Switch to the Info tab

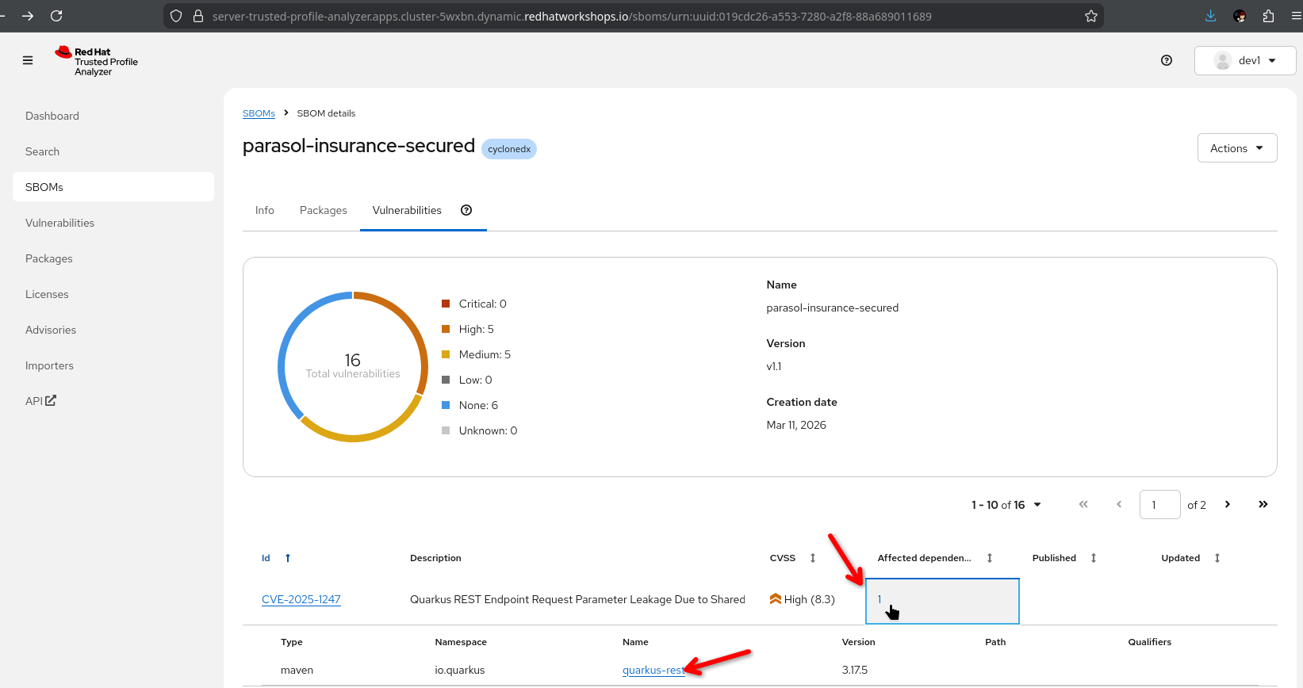265,210
